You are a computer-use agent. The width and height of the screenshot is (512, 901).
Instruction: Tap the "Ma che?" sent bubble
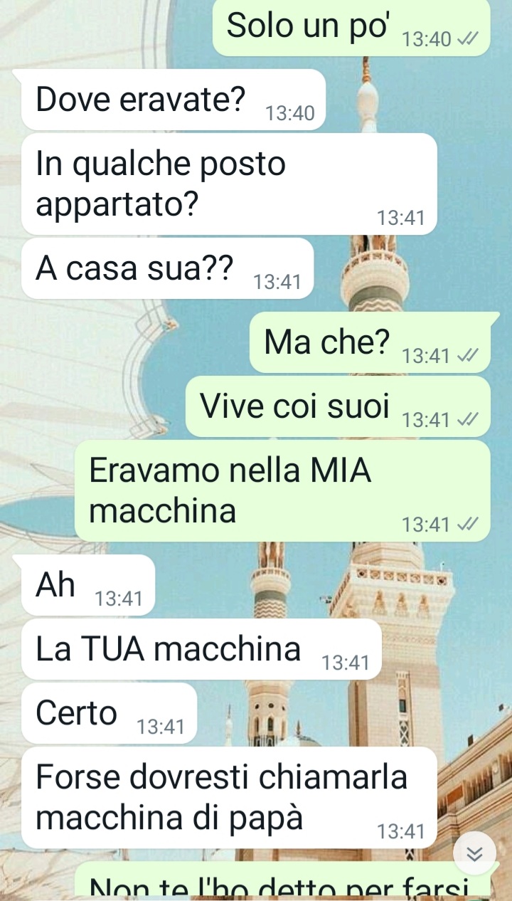click(370, 343)
